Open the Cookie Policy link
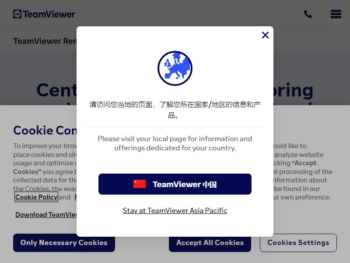Viewport: 350px width, 263px height. pyautogui.click(x=36, y=197)
